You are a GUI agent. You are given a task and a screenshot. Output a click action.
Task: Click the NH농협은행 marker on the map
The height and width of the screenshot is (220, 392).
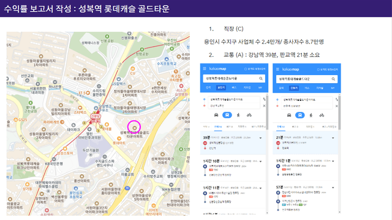pyautogui.click(x=171, y=185)
